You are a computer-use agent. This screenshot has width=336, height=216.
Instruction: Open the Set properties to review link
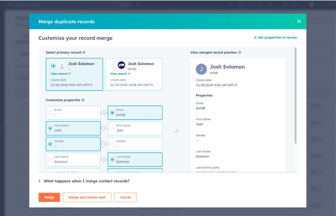click(277, 37)
